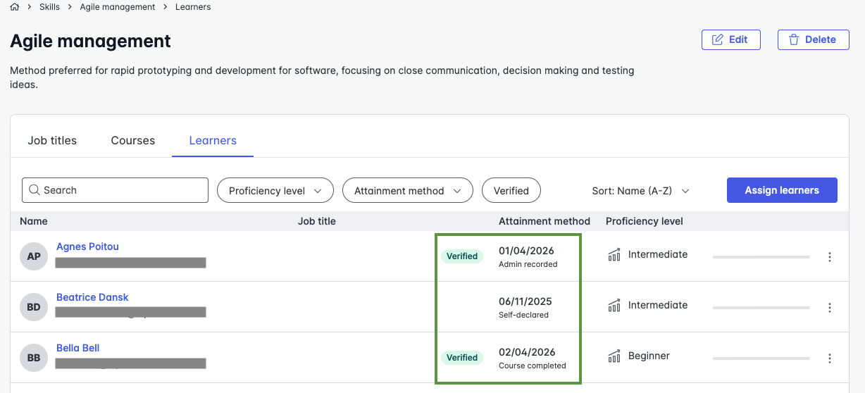Click the date 01/04/2026
865x393 pixels.
[526, 251]
